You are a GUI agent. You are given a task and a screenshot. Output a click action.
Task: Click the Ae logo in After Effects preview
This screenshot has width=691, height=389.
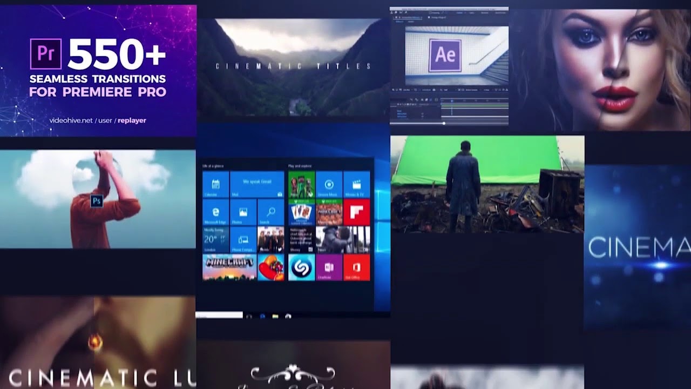click(445, 56)
